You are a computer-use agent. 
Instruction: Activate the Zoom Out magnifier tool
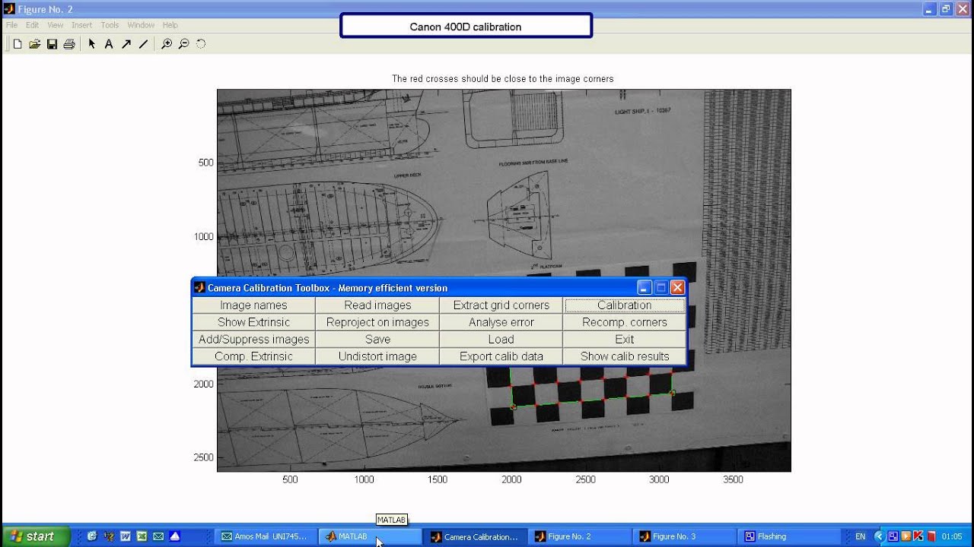[183, 44]
